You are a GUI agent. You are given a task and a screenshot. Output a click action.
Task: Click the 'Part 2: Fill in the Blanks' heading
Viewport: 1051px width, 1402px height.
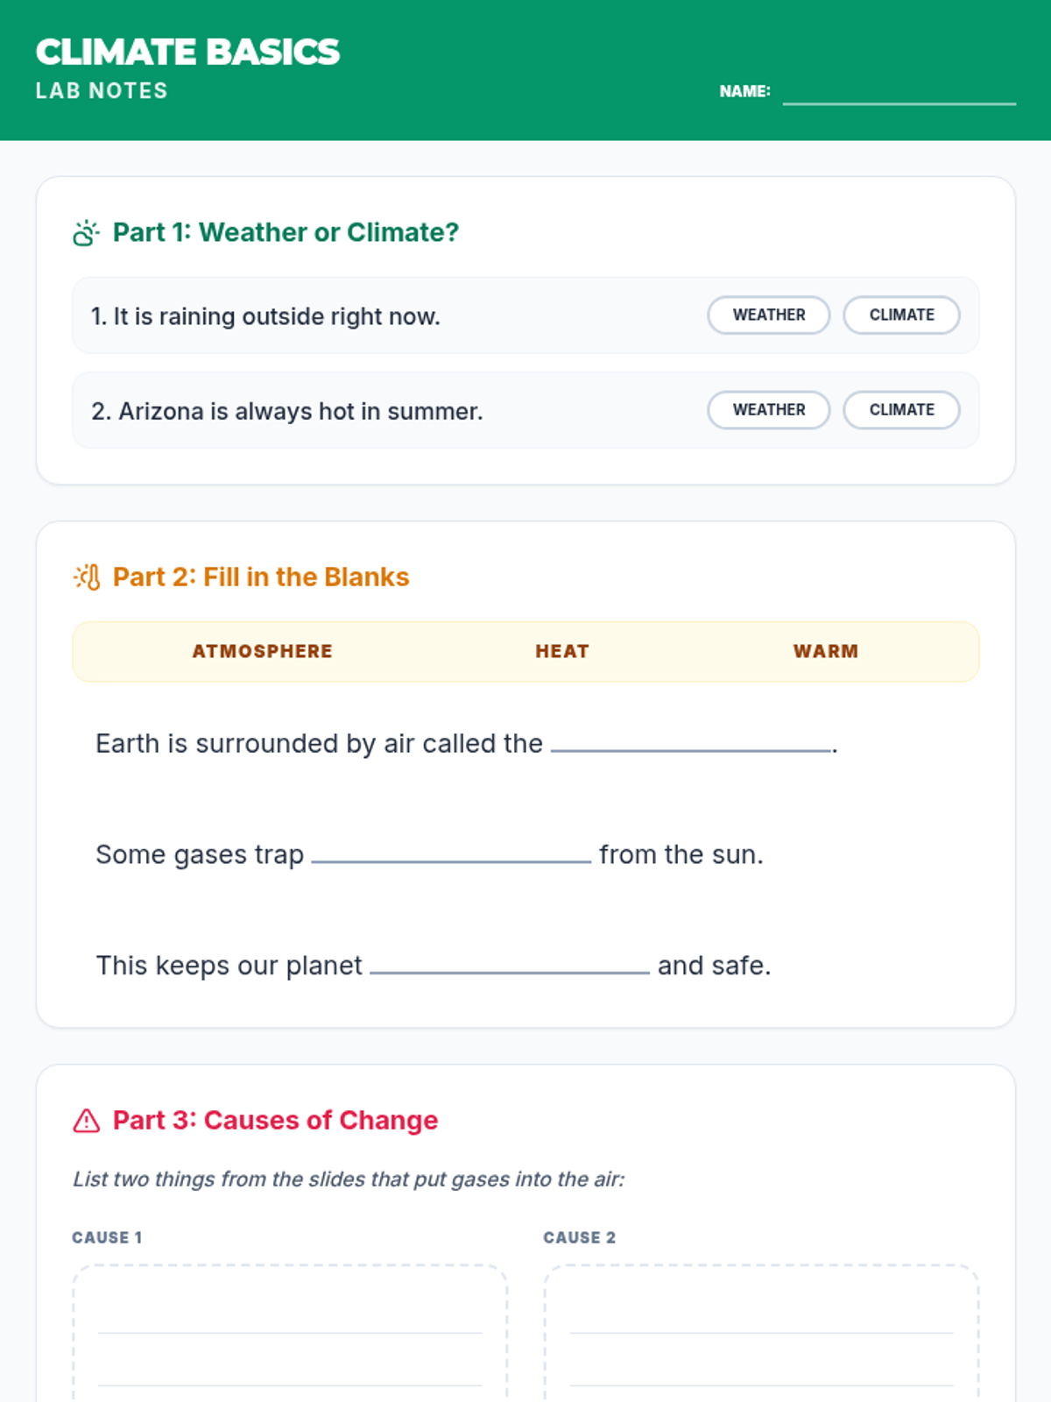pos(261,577)
